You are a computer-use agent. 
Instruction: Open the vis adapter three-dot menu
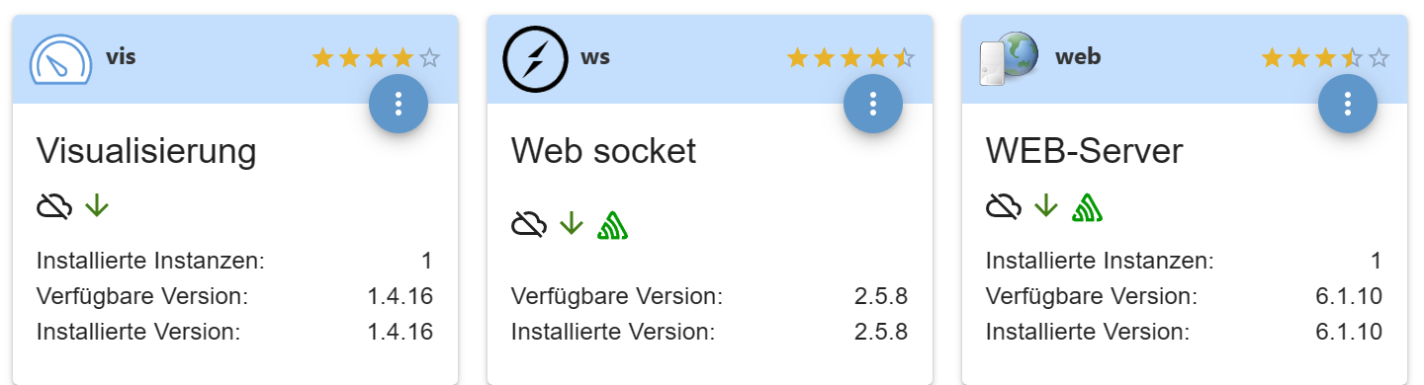click(x=399, y=103)
